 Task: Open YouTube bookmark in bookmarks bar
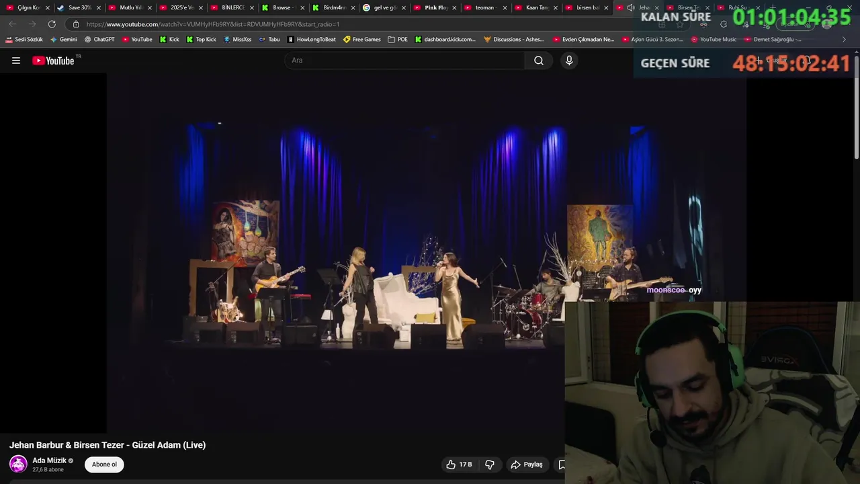[137, 40]
